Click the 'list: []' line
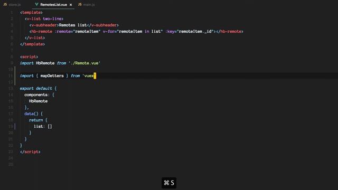 [43, 127]
